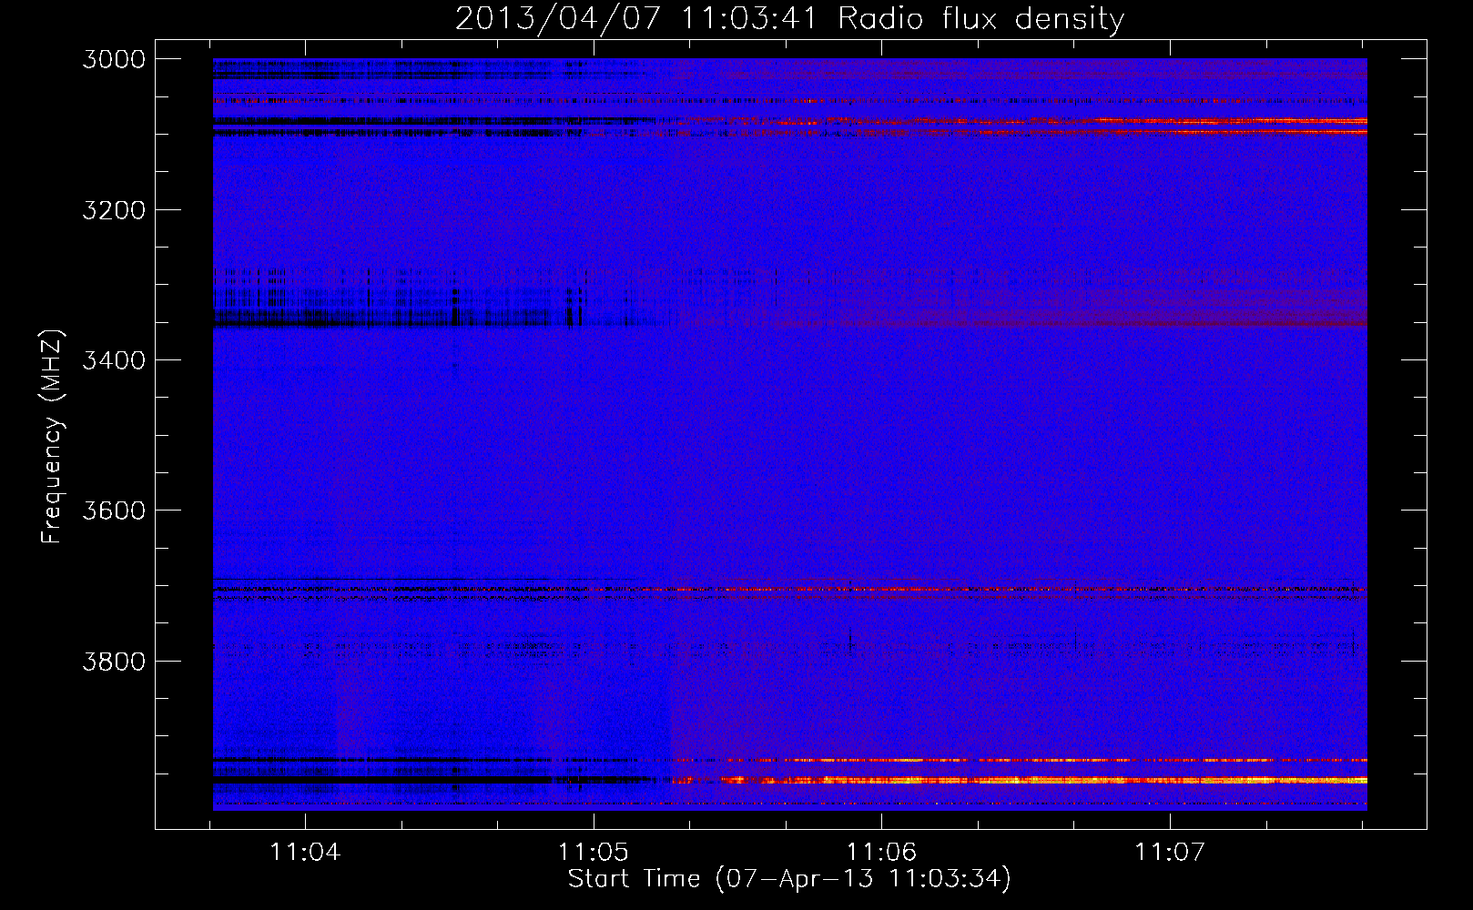Image resolution: width=1473 pixels, height=910 pixels.
Task: Click the 11:07 time tick label
Action: tap(1170, 853)
